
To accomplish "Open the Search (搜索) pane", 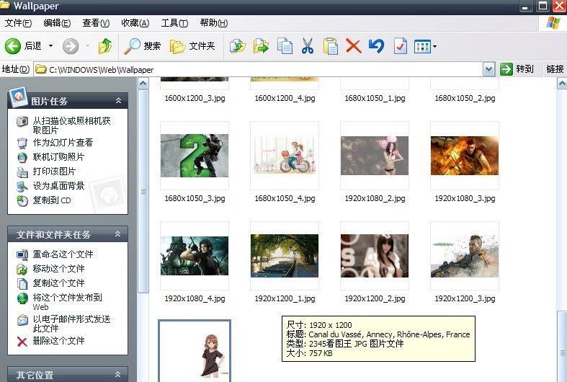I will coord(142,46).
